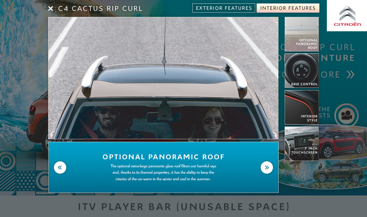This screenshot has height=217, width=367.
Task: Click the C4 Cactus Rip Curl title
Action: click(x=100, y=9)
